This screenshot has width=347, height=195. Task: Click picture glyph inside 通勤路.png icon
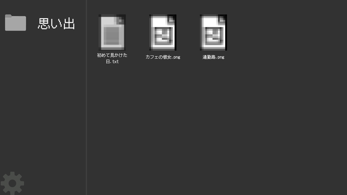[x=214, y=36]
